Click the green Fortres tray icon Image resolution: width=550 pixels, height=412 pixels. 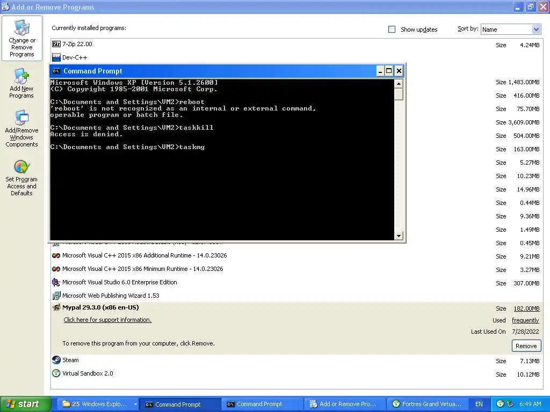tap(500, 404)
